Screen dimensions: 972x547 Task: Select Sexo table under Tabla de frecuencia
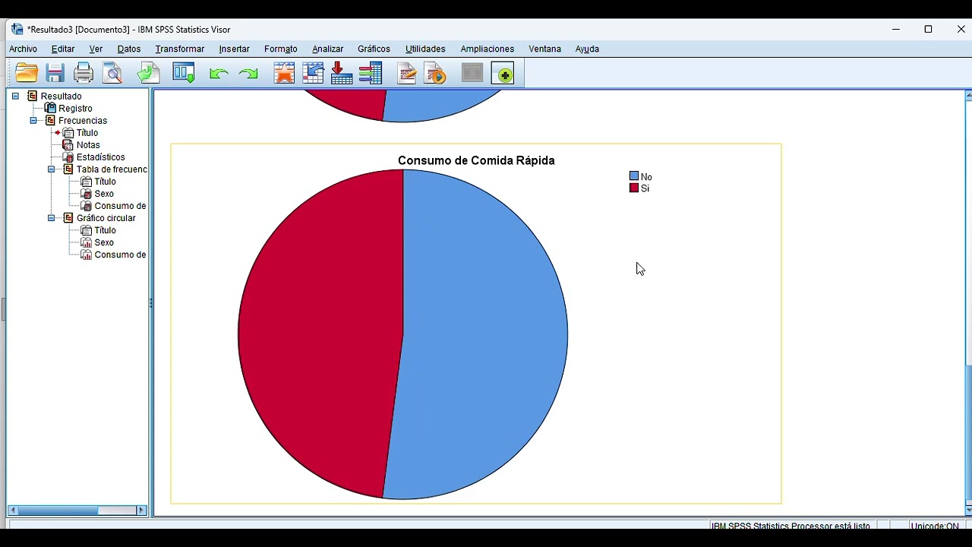(x=104, y=194)
